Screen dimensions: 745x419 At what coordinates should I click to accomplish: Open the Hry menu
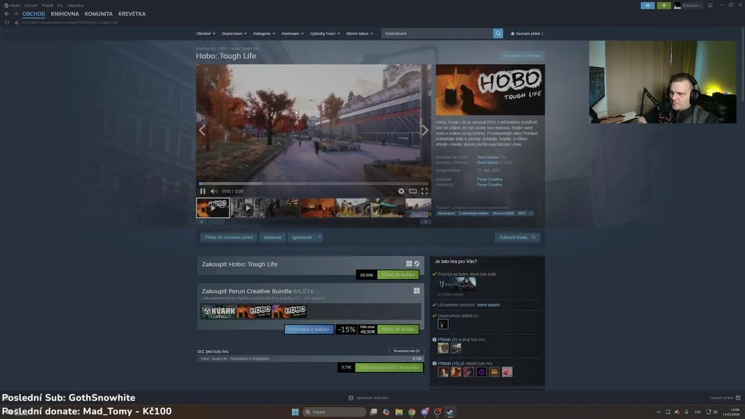coord(60,5)
